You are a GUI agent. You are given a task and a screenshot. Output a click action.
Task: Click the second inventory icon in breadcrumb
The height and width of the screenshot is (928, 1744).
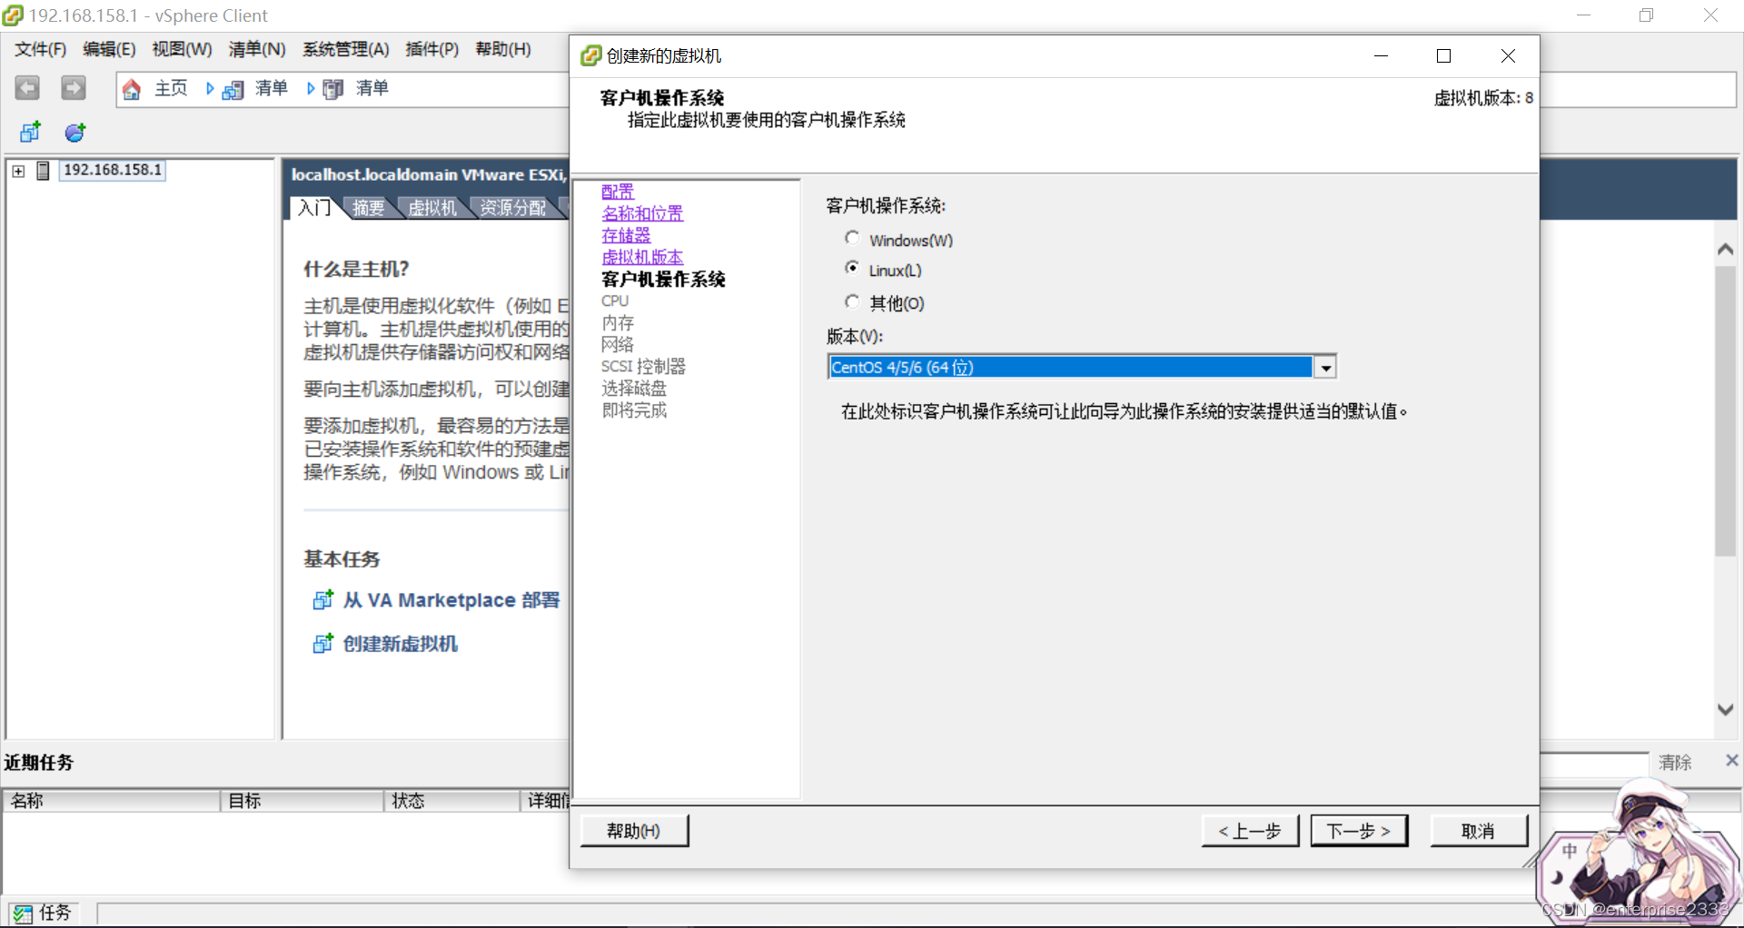pyautogui.click(x=333, y=89)
